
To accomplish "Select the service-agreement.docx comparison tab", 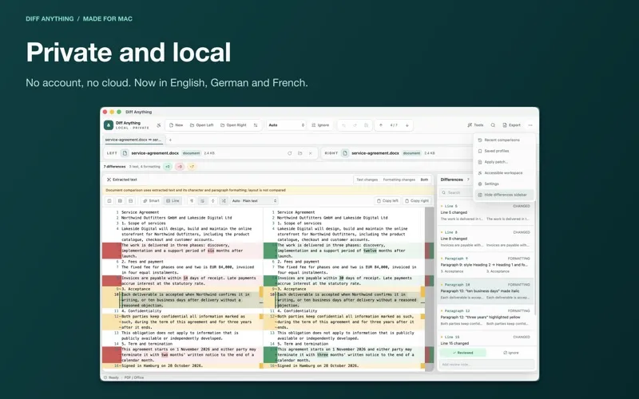I will click(x=133, y=140).
